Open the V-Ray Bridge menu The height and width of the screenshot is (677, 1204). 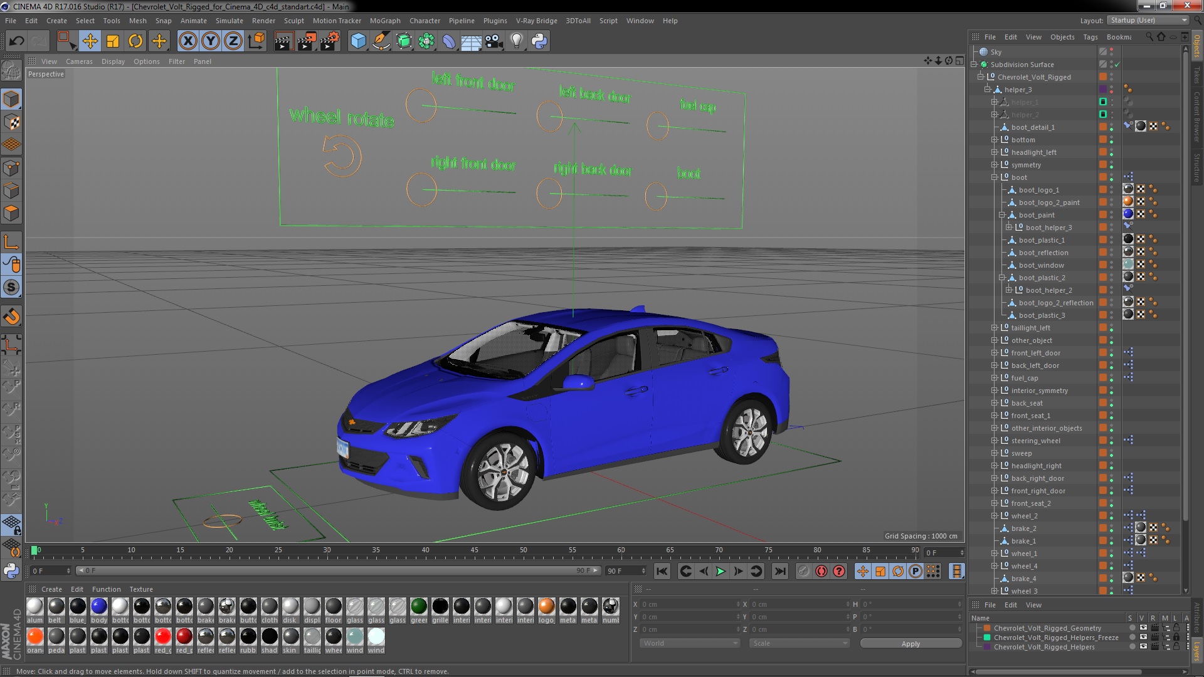tap(537, 21)
